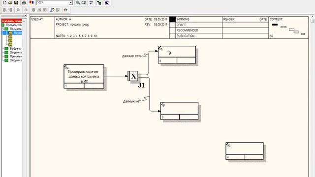Screen dimensions: 315x177
Task: Open the arrow next to the red model title
Action: 24,21
